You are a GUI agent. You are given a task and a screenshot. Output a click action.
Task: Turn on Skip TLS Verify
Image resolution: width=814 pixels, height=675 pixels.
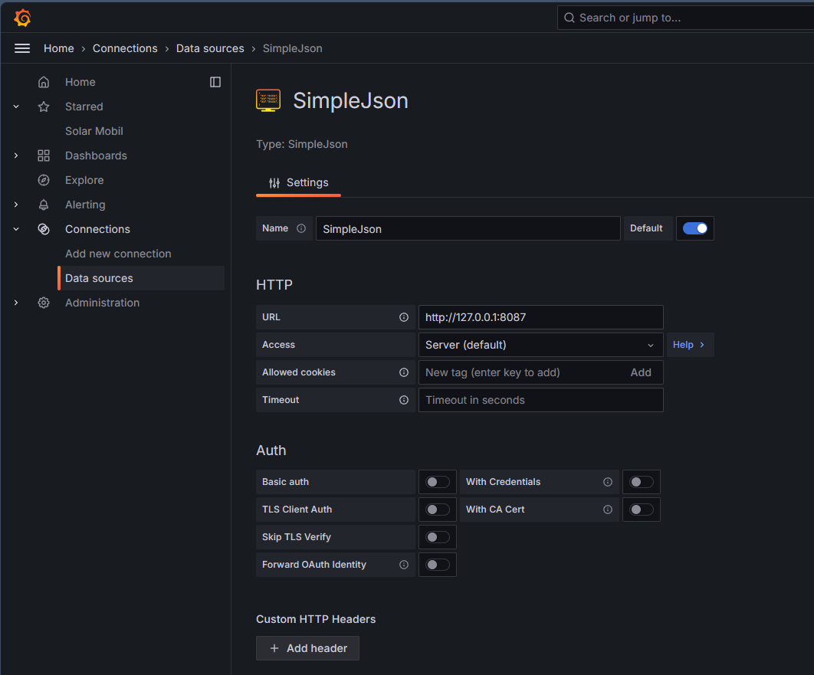click(x=438, y=537)
